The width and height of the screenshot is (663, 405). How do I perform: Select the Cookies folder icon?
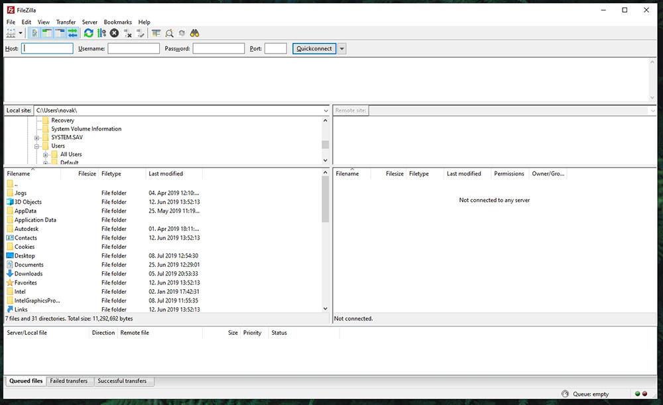[10, 246]
